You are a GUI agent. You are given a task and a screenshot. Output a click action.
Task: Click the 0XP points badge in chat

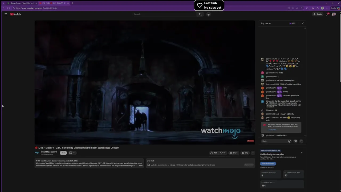pos(292,23)
